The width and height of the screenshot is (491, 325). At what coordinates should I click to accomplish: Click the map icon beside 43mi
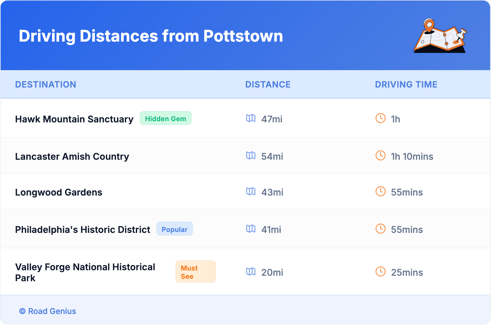[x=251, y=191]
